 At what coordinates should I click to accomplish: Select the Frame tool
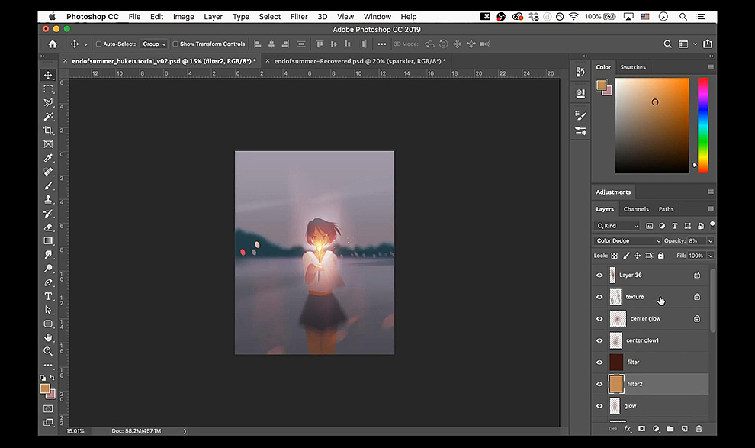(x=48, y=144)
